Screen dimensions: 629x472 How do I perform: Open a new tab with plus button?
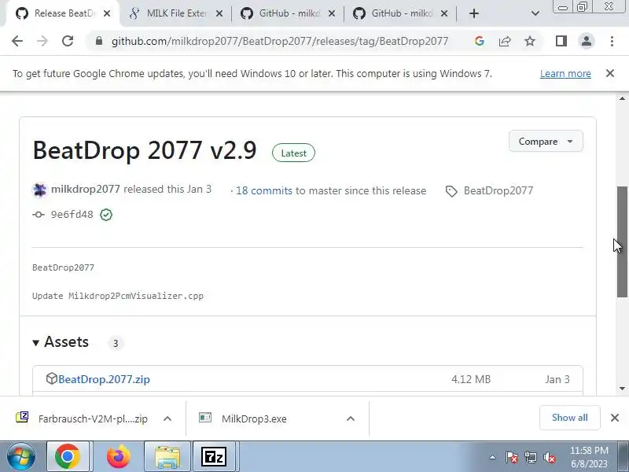[474, 13]
